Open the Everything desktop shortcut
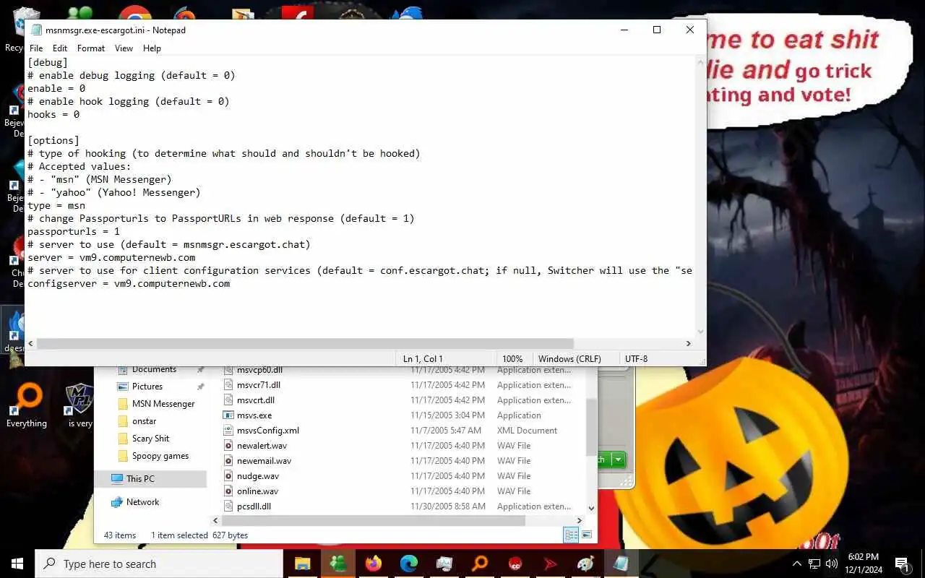The width and height of the screenshot is (925, 578). tap(27, 406)
